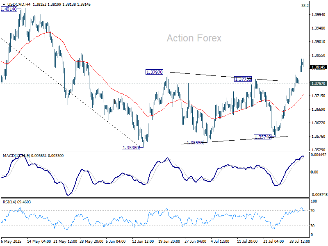The width and height of the screenshot is (328, 246).
Task: Select the 1.40140 price label
Action: (9, 9)
